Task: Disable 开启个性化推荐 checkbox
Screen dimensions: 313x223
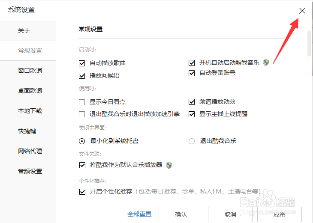Action: (82, 192)
